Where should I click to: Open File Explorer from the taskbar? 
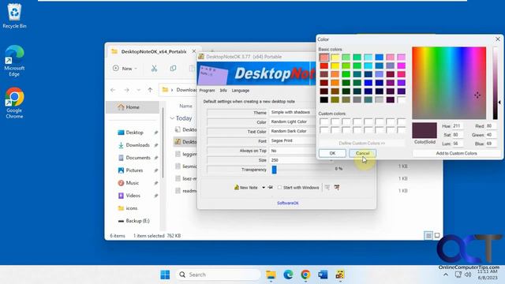tap(271, 275)
